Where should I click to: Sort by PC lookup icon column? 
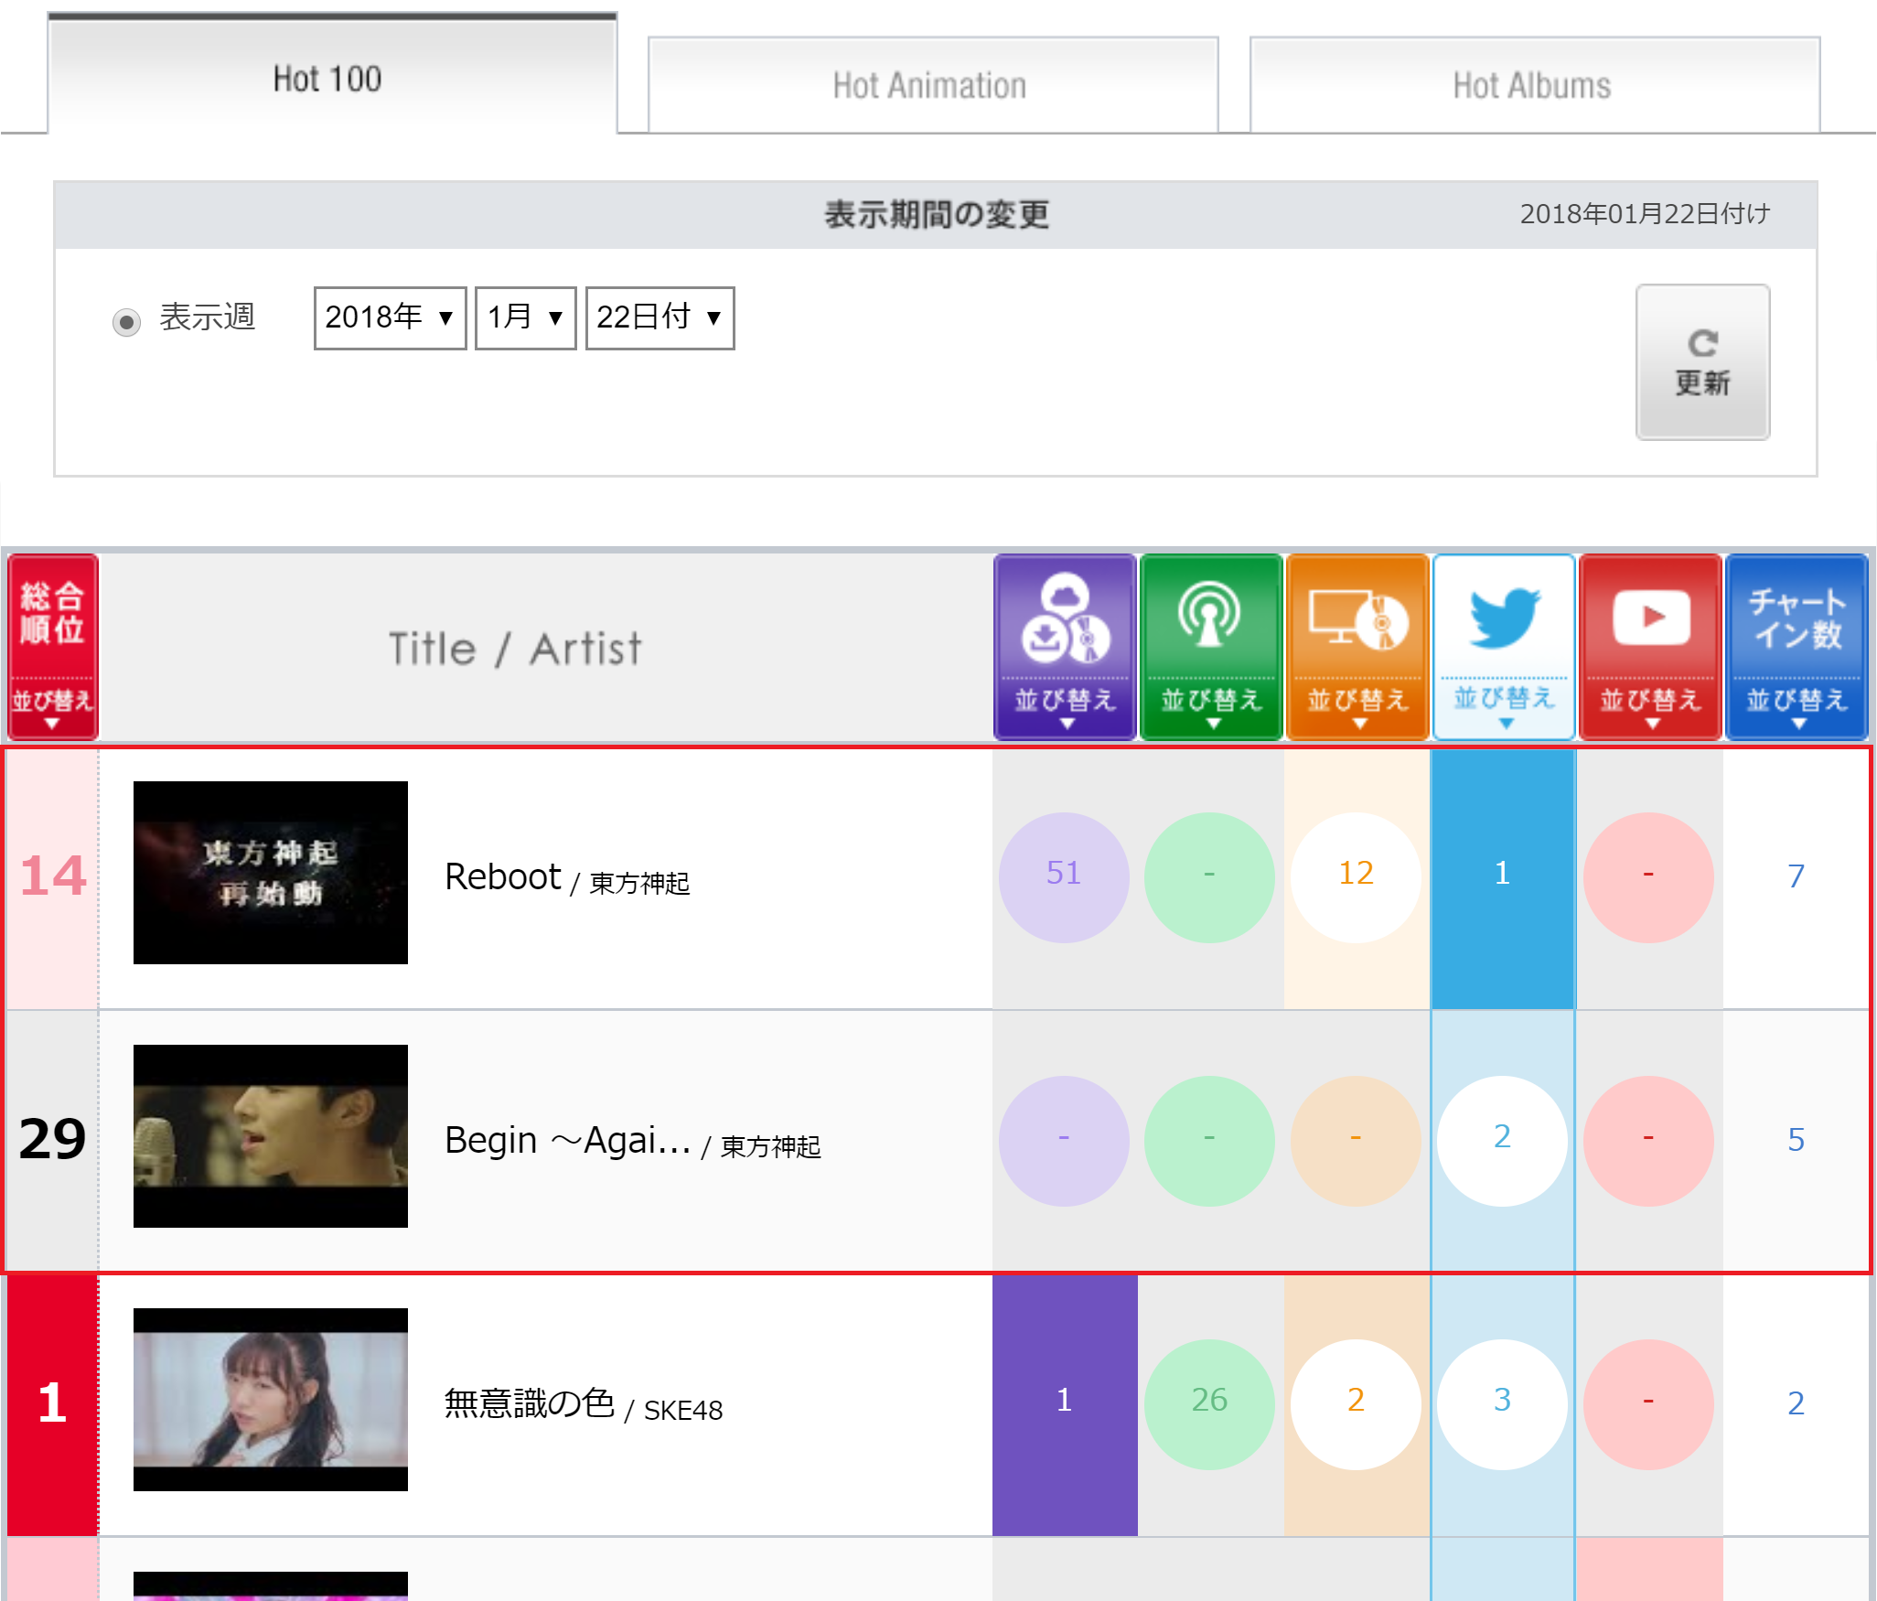(1357, 647)
